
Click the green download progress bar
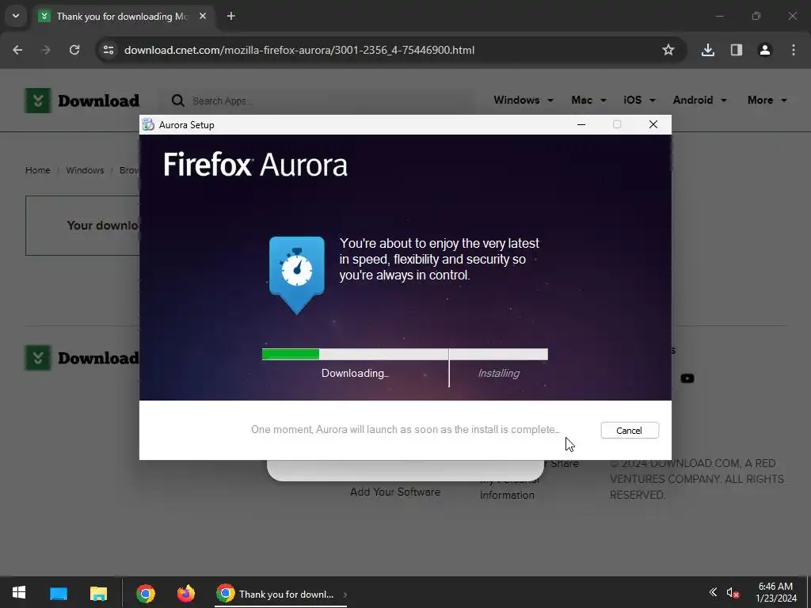[290, 354]
